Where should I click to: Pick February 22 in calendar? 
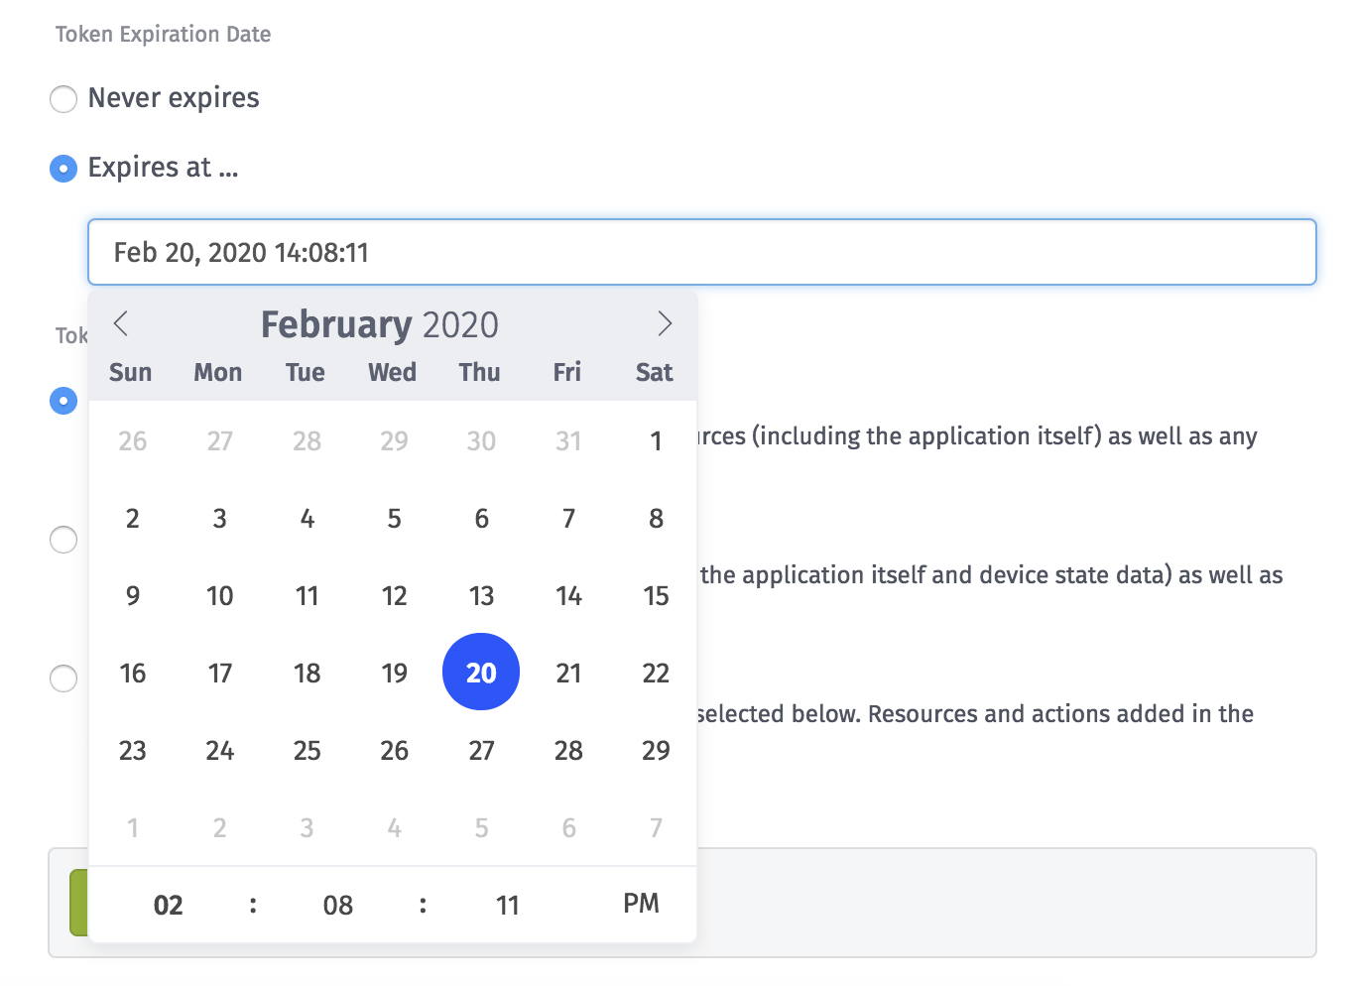pyautogui.click(x=656, y=673)
